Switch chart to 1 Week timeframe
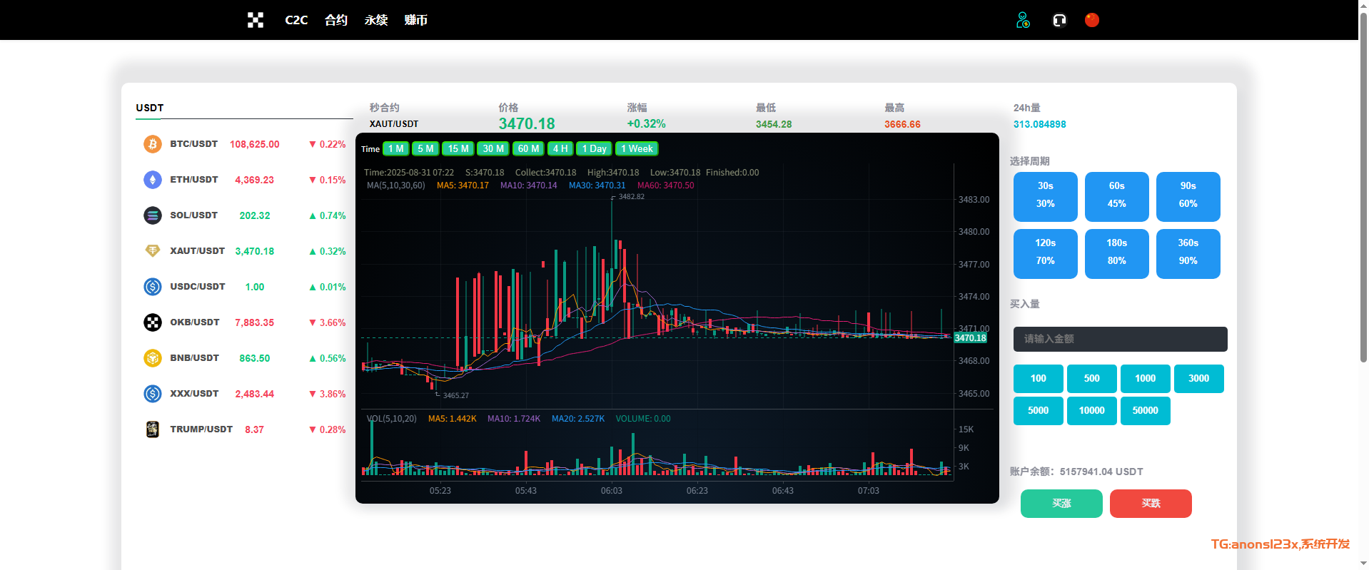This screenshot has height=570, width=1369. point(636,148)
